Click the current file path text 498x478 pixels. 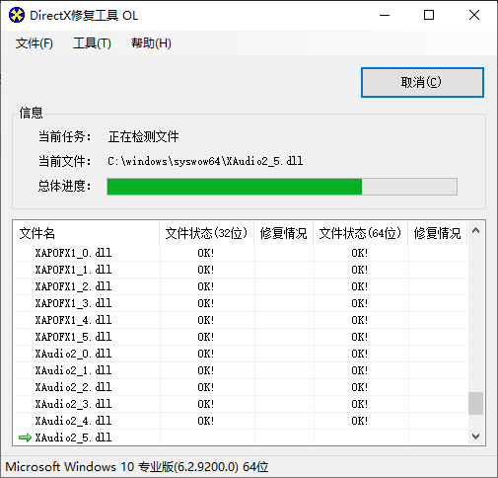click(x=205, y=161)
